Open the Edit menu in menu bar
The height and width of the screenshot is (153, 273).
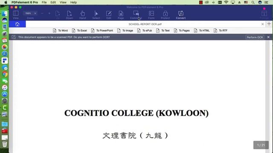[53, 3]
